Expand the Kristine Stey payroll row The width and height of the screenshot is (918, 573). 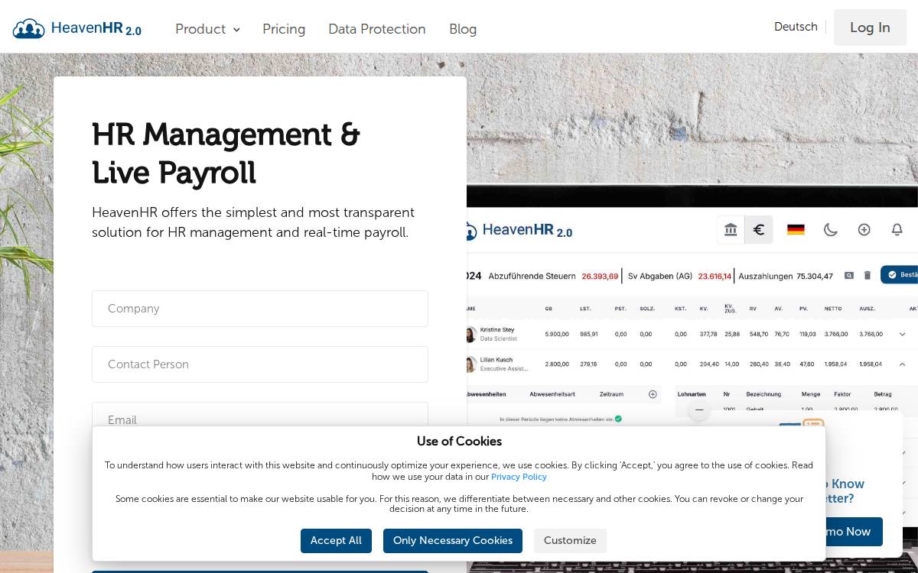coord(902,334)
